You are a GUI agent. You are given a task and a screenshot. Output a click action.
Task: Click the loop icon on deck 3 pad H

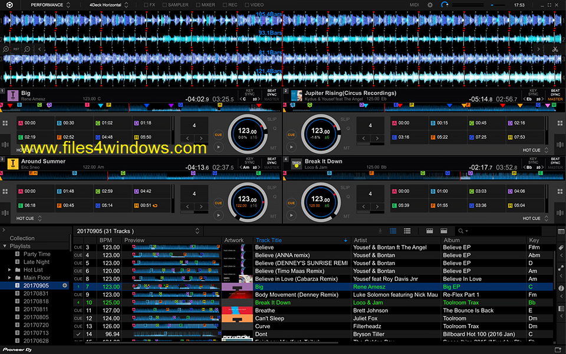pyautogui.click(x=155, y=205)
